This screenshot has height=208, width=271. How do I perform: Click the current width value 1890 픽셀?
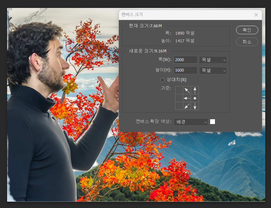tap(185, 33)
